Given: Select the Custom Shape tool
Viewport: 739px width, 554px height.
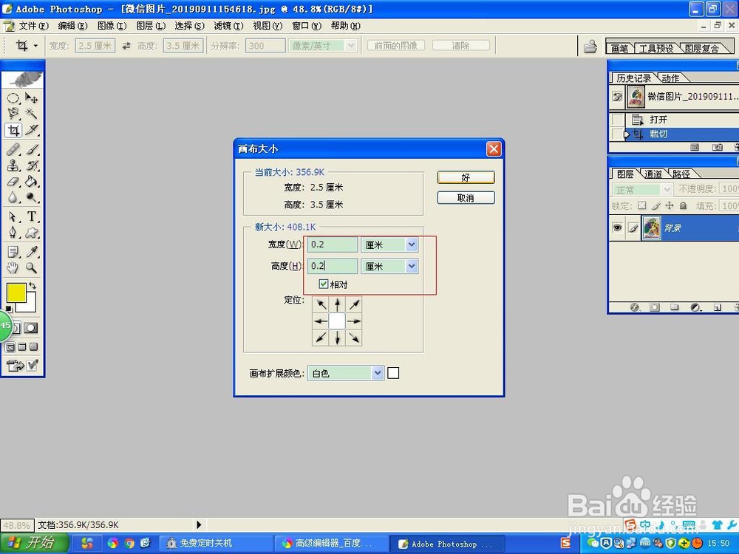Looking at the screenshot, I should pos(31,233).
